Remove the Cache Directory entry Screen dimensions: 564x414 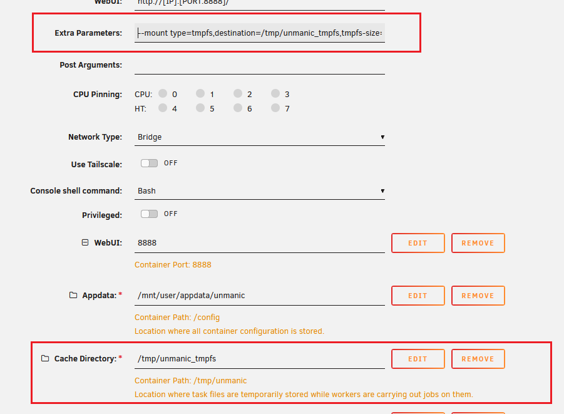point(478,359)
